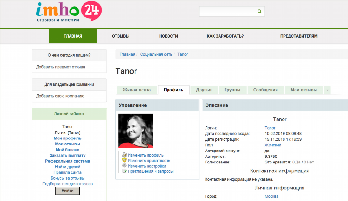The height and width of the screenshot is (201, 348).
Task: Click the Москва city link
Action: pyautogui.click(x=271, y=196)
